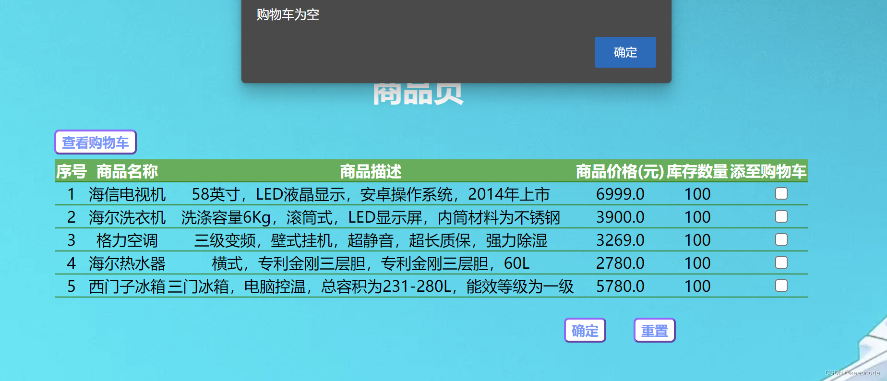This screenshot has height=381, width=887.
Task: Select the checkbox in the 格力空调 row
Action: [x=781, y=239]
